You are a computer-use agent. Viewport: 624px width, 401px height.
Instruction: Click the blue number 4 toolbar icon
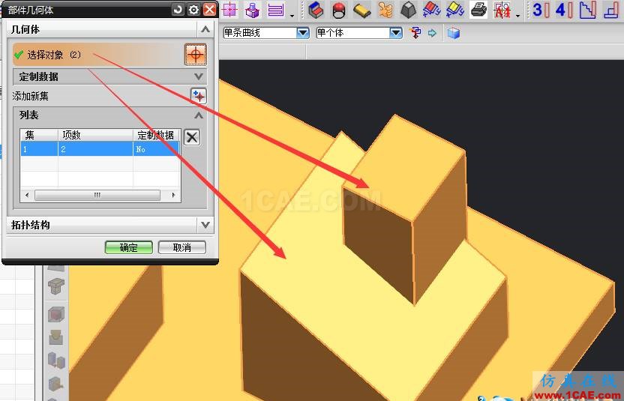pyautogui.click(x=564, y=10)
